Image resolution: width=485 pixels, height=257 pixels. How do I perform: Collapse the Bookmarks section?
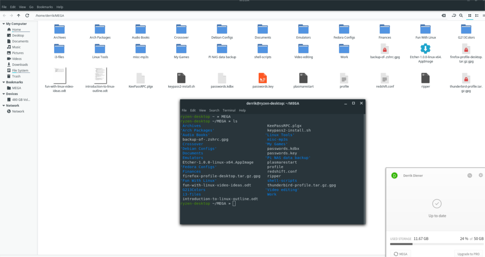[x=4, y=82]
